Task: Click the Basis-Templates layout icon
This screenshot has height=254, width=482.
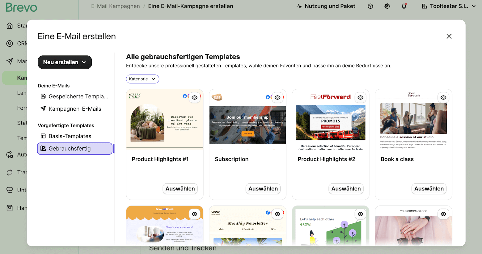Action: click(43, 136)
